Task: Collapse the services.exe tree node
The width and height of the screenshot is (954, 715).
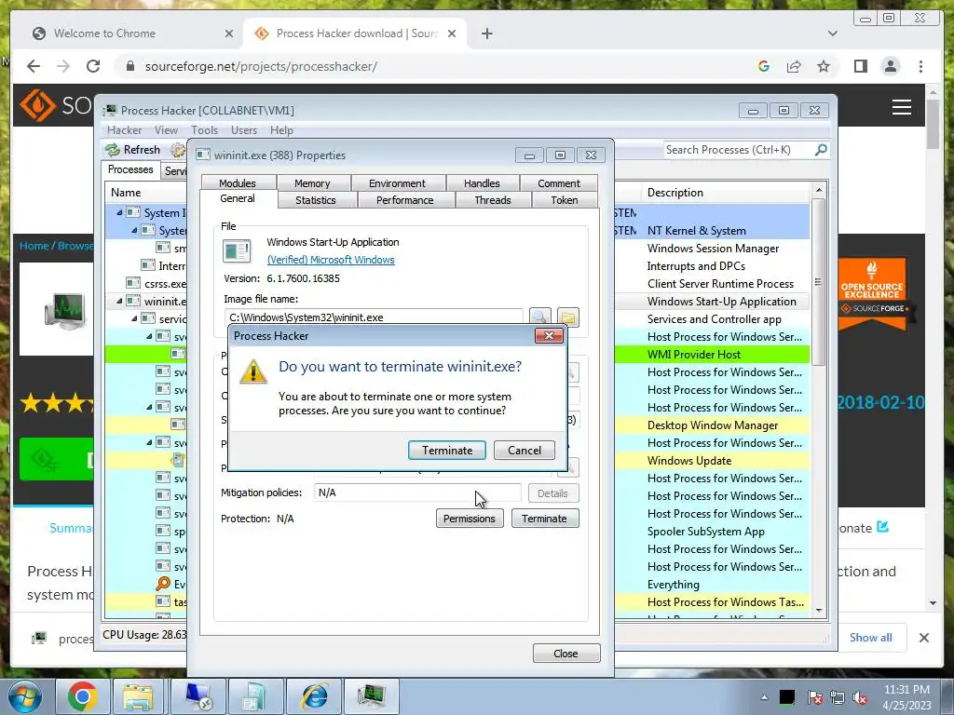Action: pyautogui.click(x=134, y=318)
